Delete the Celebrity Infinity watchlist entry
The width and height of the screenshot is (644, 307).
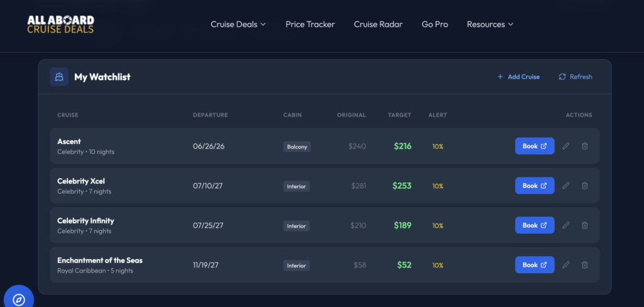point(585,225)
